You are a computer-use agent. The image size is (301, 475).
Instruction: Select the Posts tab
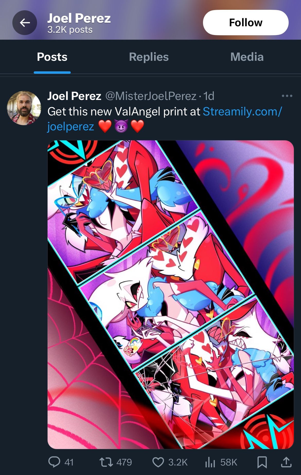tap(52, 57)
